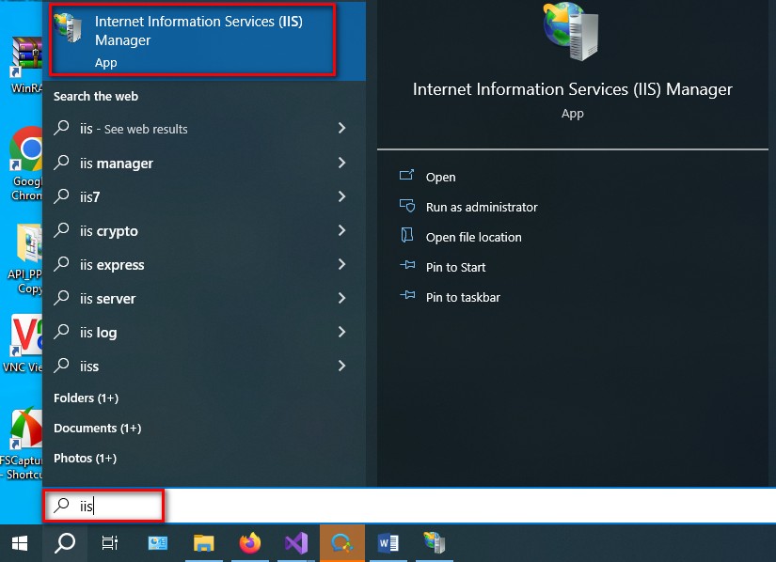
Task: Show the Folders (1+) results
Action: point(87,398)
